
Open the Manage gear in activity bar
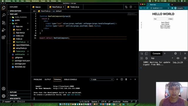4,96
